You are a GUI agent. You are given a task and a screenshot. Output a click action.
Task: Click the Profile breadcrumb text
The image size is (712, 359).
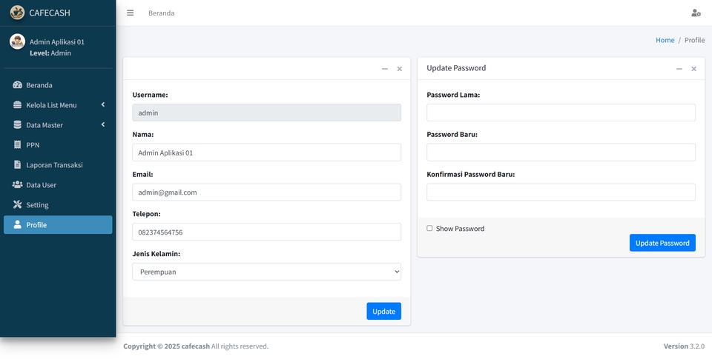pyautogui.click(x=694, y=40)
